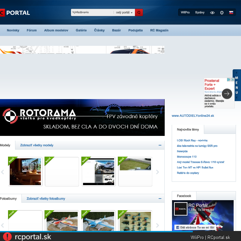
Task: Open the blue plane fotoalbum thumbnail
Action: point(98,221)
